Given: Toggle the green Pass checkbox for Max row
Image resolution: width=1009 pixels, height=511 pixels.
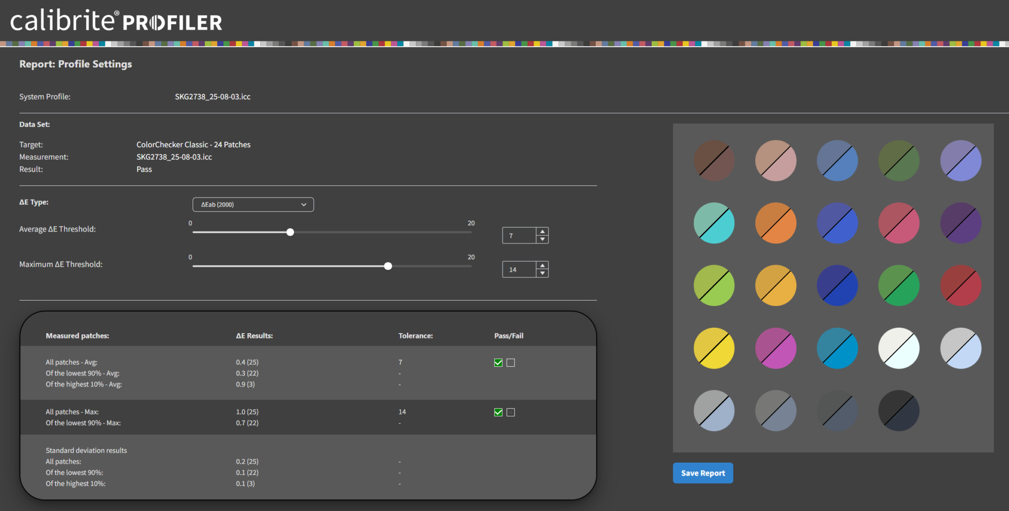Looking at the screenshot, I should [498, 412].
